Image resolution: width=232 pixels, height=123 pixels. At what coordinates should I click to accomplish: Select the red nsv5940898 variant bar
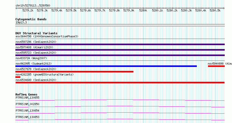[216, 66]
